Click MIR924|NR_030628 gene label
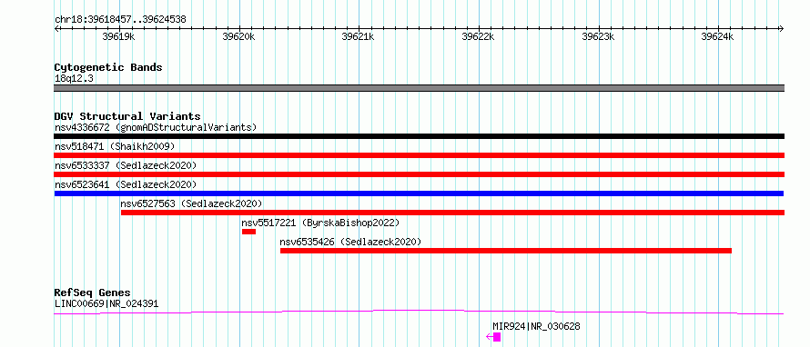 pos(536,326)
